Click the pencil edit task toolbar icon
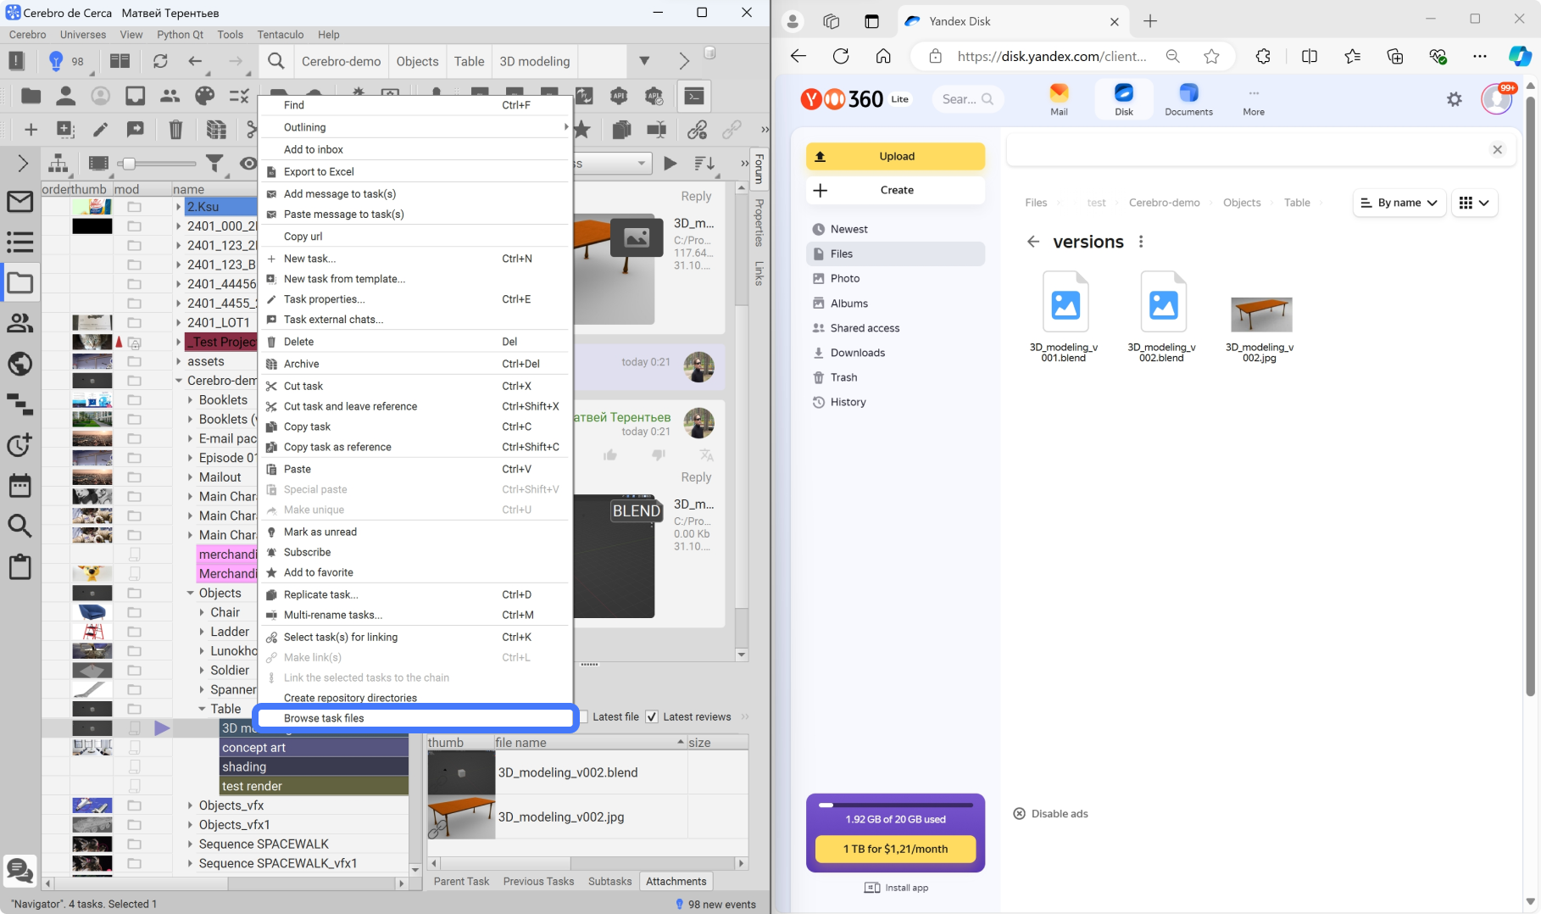This screenshot has width=1541, height=914. [100, 130]
